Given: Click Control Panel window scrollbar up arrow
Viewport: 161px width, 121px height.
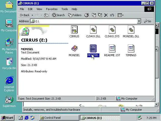Looking at the screenshot, I should tap(156, 49).
